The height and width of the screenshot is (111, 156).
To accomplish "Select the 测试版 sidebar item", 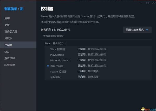I will click(18, 38).
